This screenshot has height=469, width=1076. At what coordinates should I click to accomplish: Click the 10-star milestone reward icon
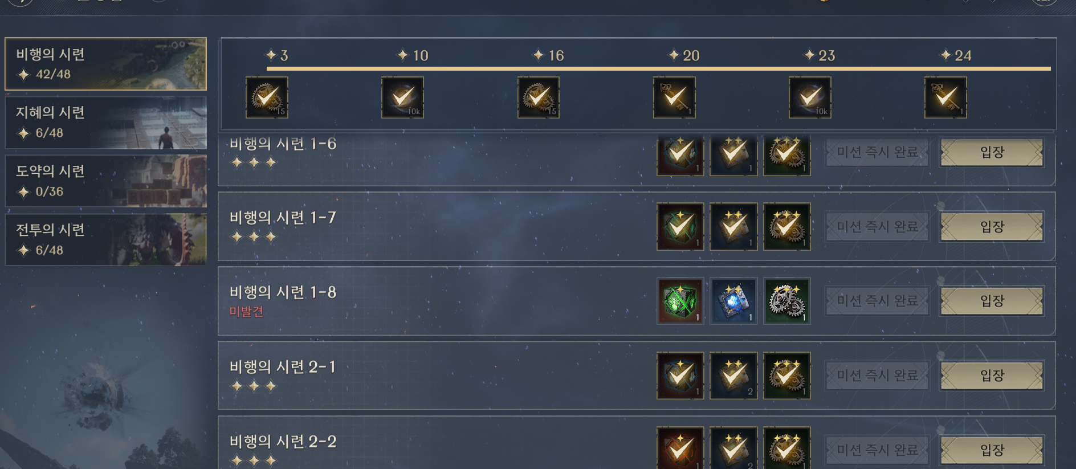click(402, 97)
